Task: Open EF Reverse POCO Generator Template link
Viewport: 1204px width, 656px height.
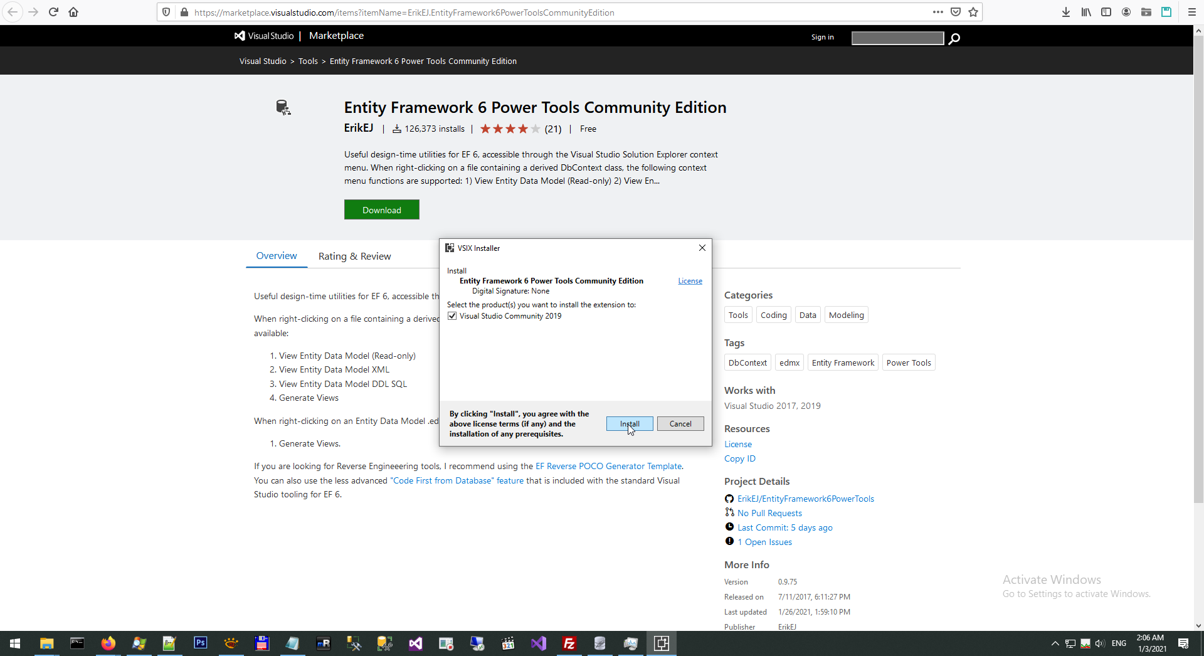Action: pos(608,466)
